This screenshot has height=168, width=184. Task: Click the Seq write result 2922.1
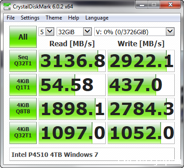[x=141, y=61]
